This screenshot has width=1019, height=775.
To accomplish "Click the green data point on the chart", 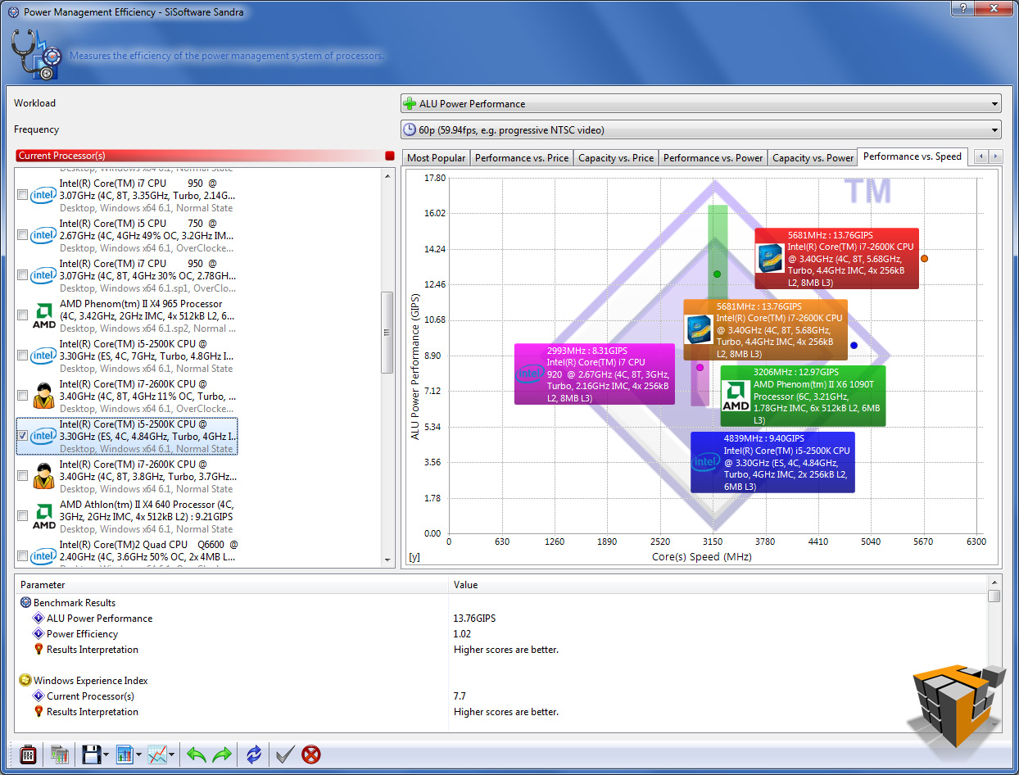I will [x=717, y=274].
